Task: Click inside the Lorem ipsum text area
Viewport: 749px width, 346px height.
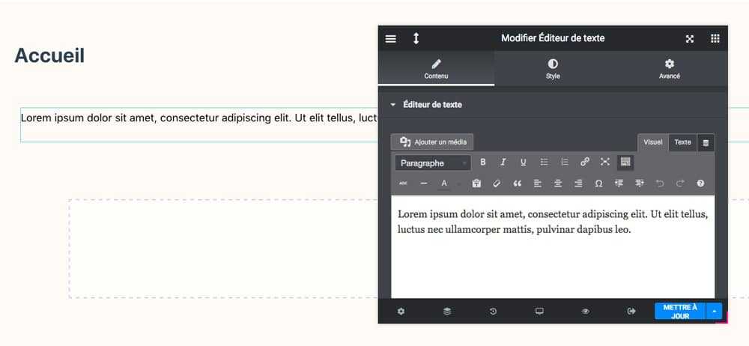Action: point(553,246)
